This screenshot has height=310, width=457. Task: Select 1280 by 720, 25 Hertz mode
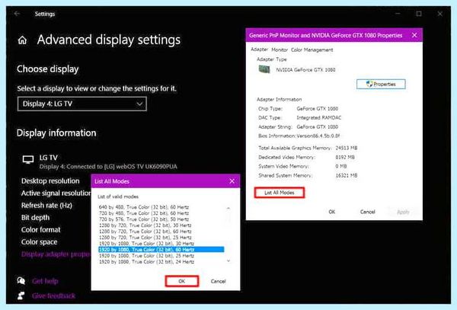(145, 238)
